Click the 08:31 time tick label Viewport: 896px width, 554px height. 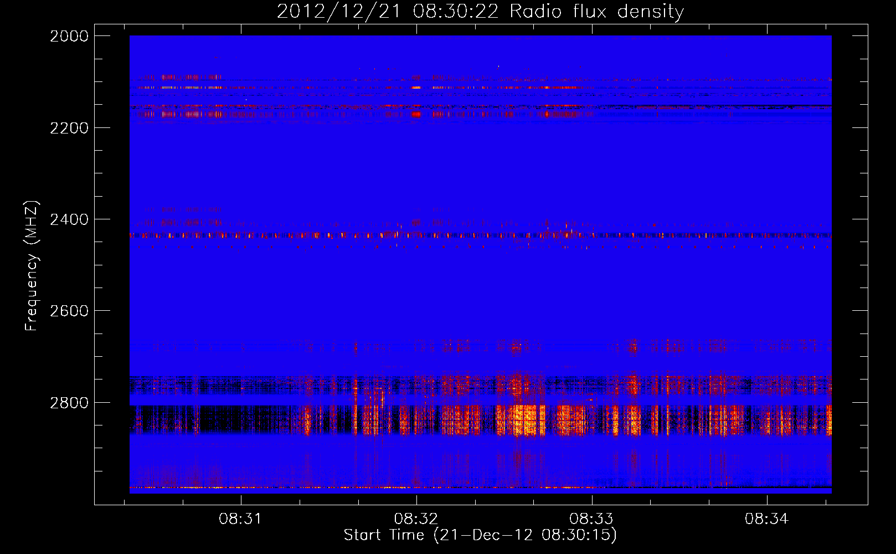tap(240, 519)
